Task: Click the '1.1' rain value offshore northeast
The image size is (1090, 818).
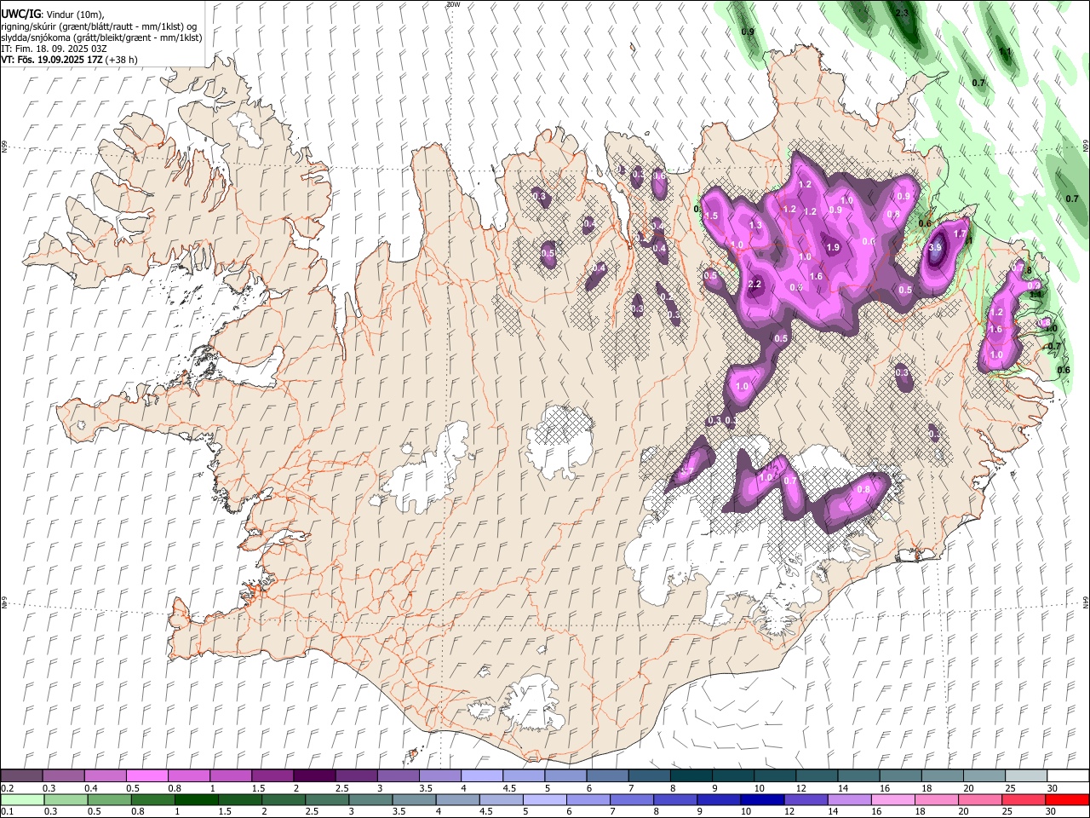Action: [1005, 52]
